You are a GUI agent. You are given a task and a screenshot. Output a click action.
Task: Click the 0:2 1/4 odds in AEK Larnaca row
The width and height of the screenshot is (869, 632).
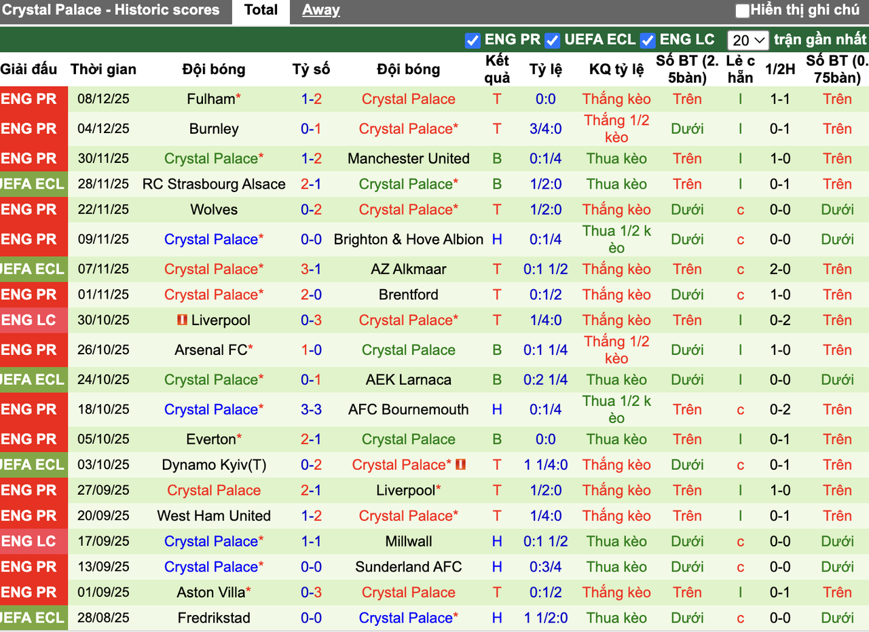click(x=546, y=380)
